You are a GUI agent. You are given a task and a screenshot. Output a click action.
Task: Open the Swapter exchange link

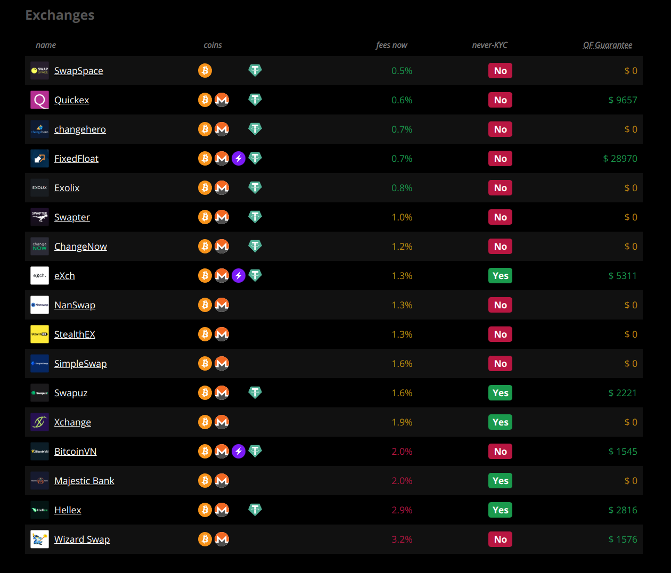pos(72,217)
